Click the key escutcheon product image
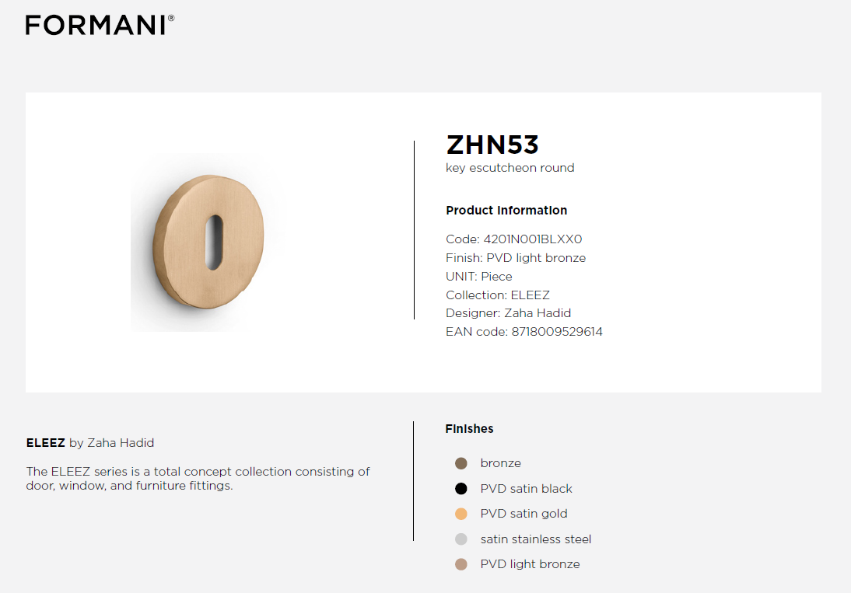 point(208,242)
